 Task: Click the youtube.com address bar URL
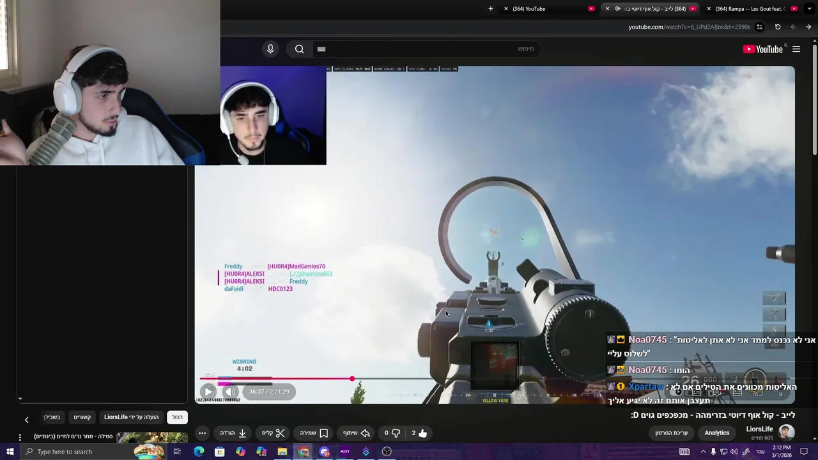(x=689, y=27)
